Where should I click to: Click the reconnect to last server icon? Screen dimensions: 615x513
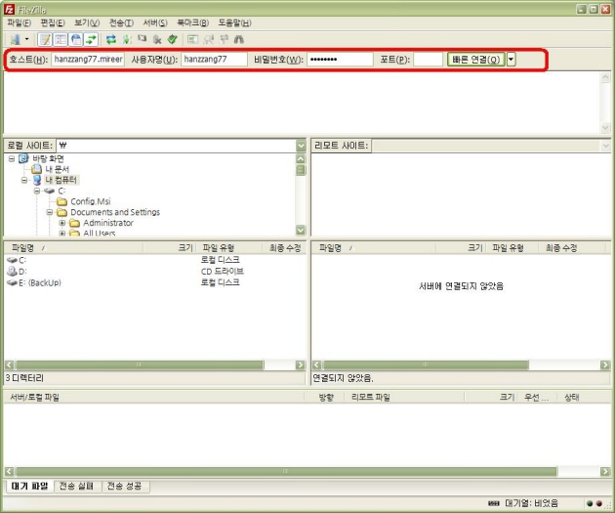coord(172,39)
